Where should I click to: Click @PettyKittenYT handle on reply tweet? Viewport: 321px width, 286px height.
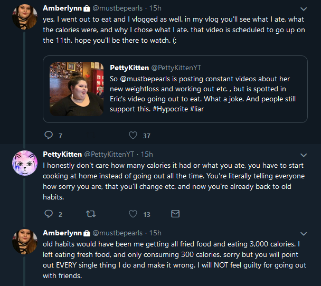click(109, 154)
